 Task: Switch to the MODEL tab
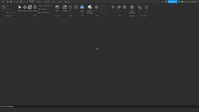coord(39,2)
